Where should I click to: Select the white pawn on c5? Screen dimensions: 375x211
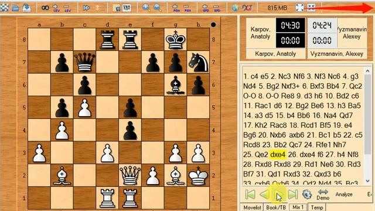[84, 107]
